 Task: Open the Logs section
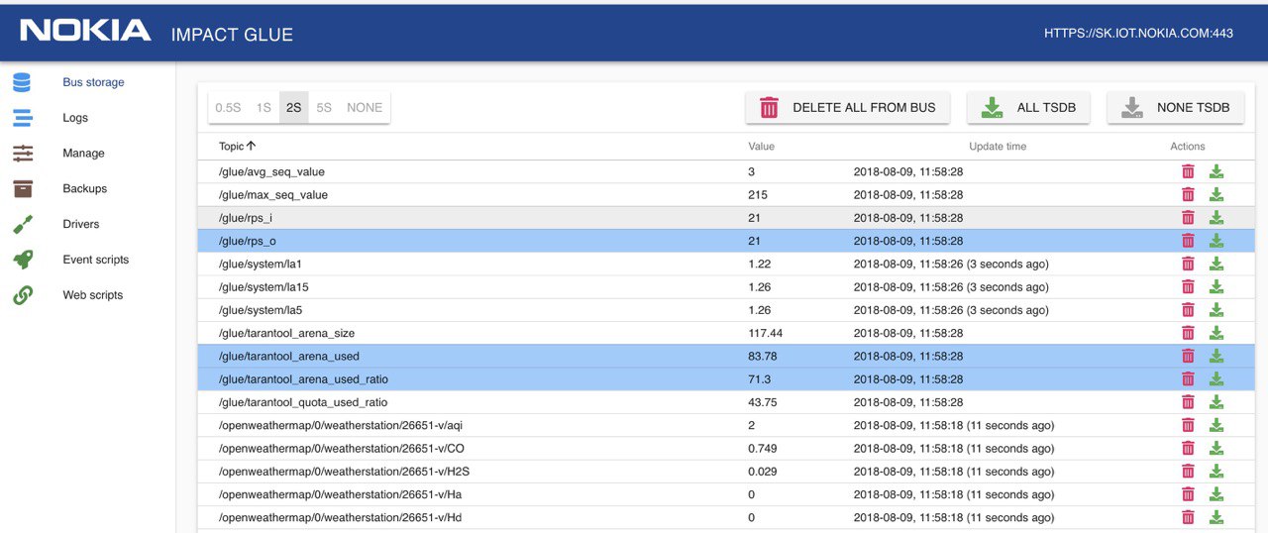coord(75,118)
